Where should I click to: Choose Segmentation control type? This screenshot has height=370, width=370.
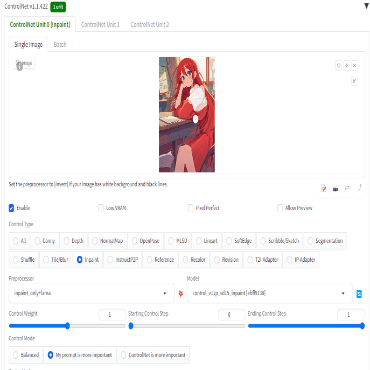click(325, 241)
